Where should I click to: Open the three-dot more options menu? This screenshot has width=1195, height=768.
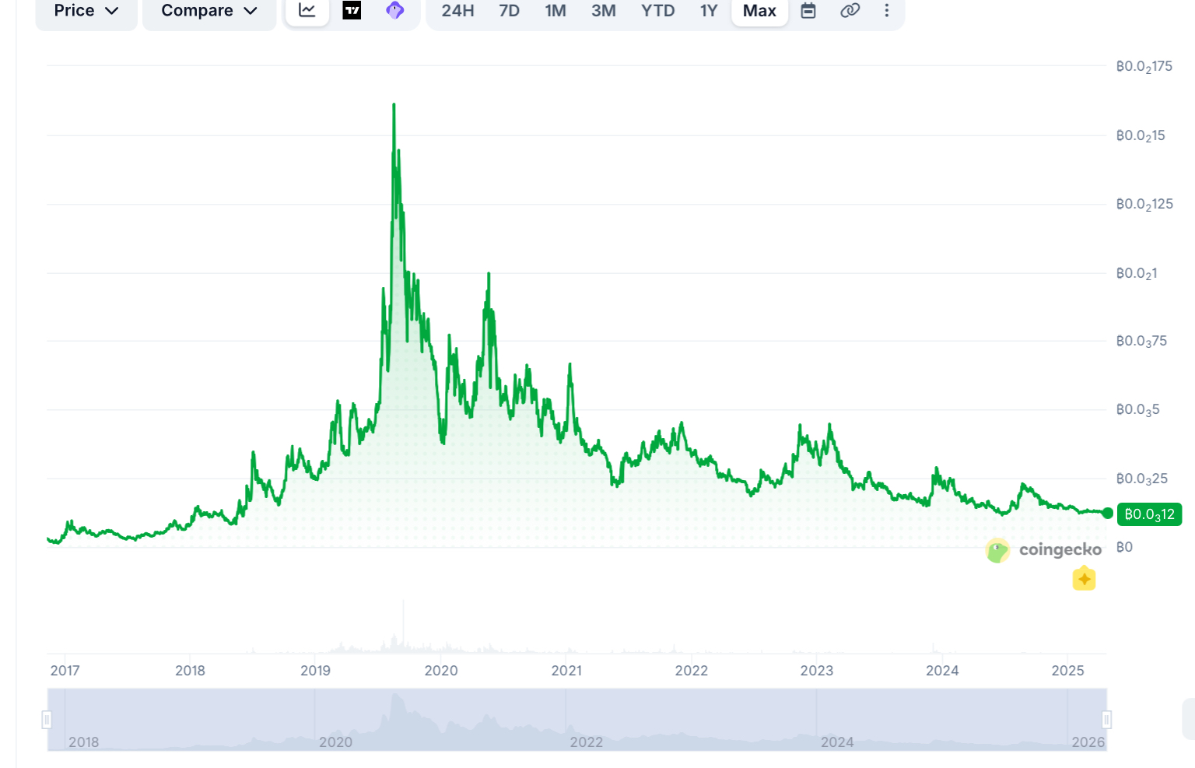tap(887, 11)
